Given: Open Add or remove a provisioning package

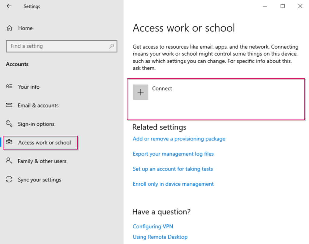Looking at the screenshot, I should (179, 139).
